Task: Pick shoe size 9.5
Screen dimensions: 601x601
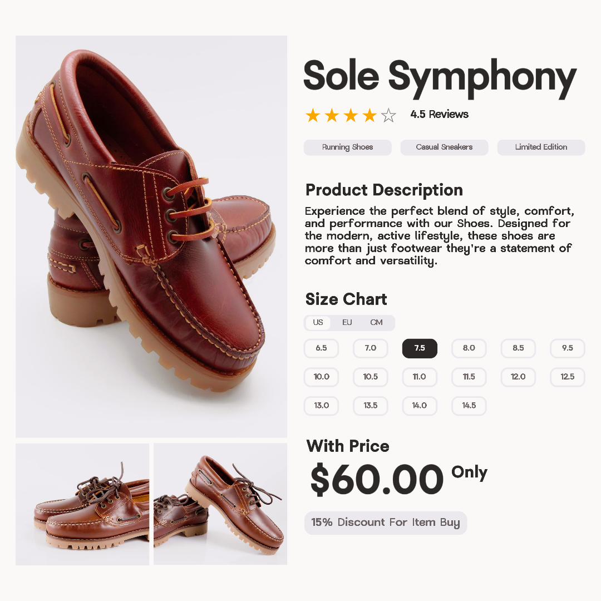Action: [567, 348]
